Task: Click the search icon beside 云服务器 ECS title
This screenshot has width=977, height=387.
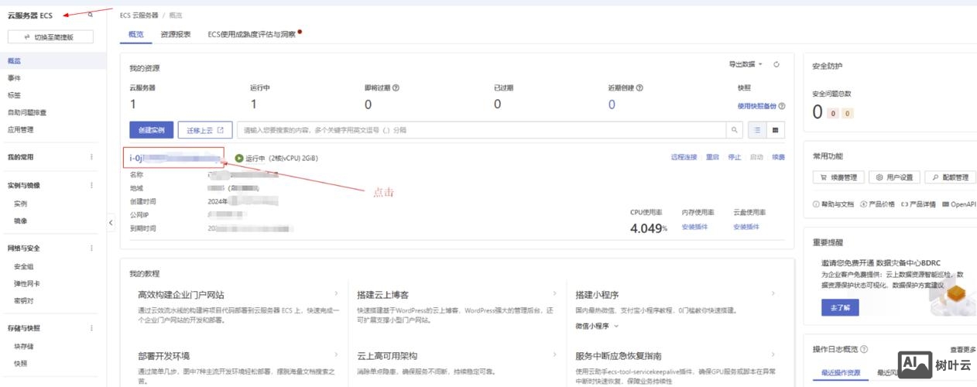Action: (x=91, y=15)
